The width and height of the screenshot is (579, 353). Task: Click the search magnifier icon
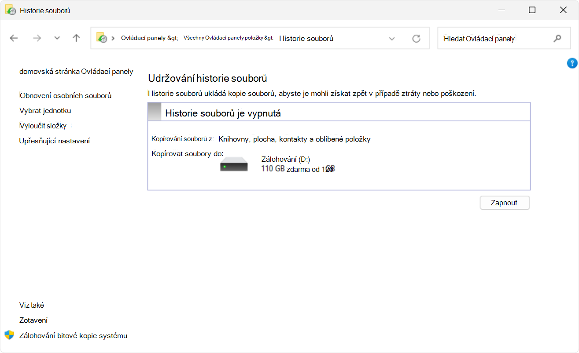pos(557,38)
